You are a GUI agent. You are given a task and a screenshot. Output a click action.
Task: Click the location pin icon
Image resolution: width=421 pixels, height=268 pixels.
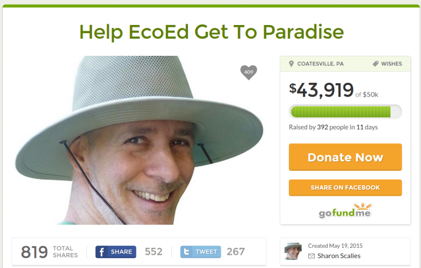291,64
